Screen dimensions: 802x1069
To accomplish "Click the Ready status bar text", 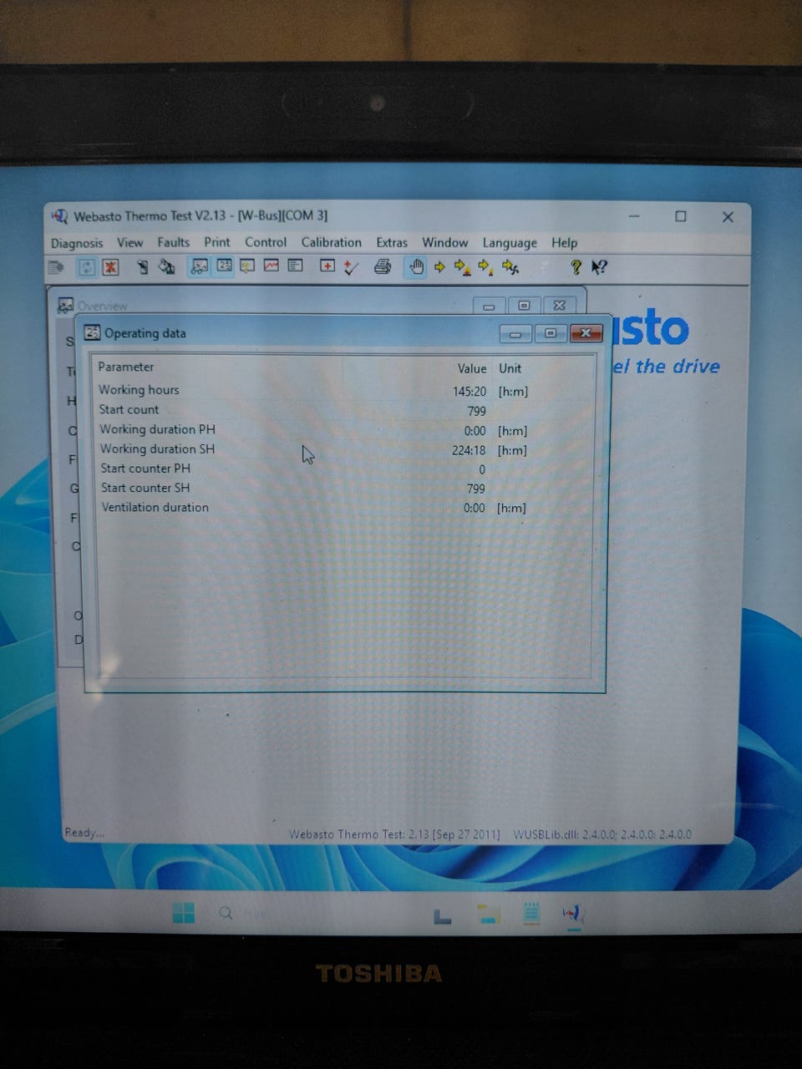I will (84, 833).
